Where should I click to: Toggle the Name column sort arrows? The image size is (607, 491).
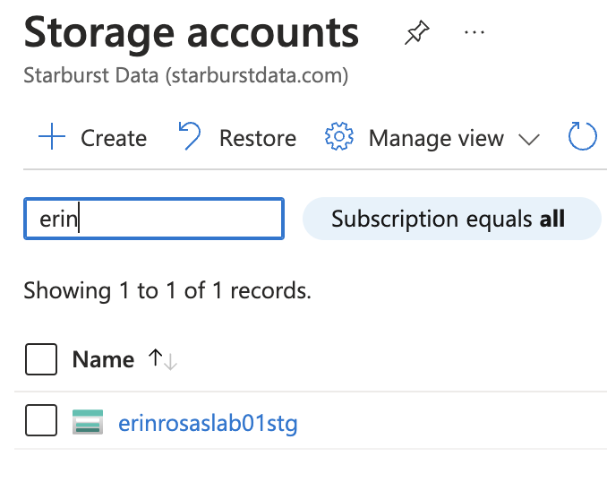point(163,359)
